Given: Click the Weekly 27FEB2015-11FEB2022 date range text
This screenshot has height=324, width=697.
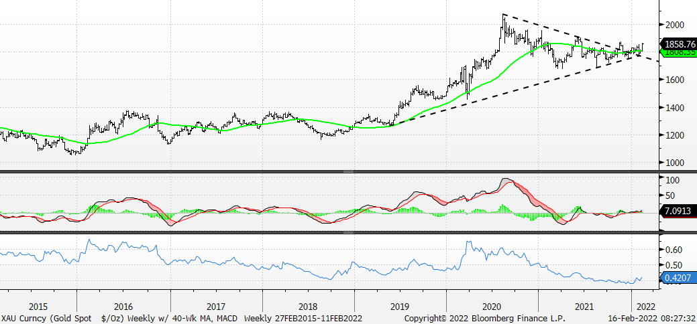Looking at the screenshot, I should point(303,318).
